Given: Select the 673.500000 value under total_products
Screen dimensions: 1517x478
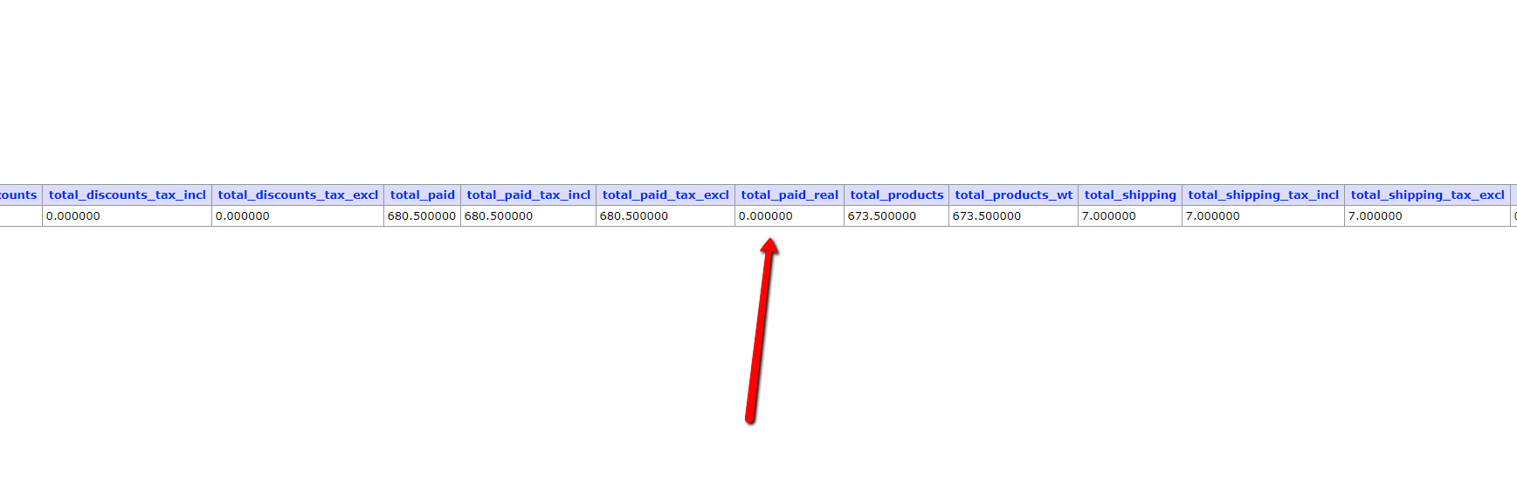Looking at the screenshot, I should (x=882, y=216).
